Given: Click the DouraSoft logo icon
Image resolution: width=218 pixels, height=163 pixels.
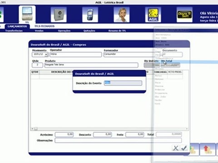Looking at the screenshot, I should (x=184, y=14).
